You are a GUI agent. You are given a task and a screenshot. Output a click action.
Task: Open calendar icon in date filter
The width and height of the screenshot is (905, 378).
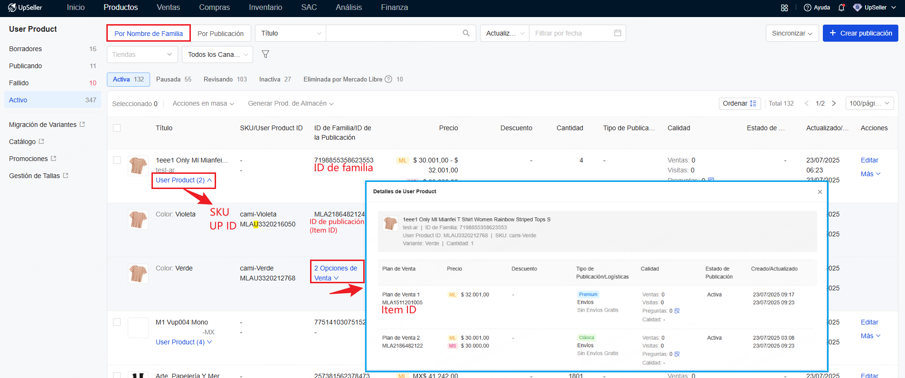pyautogui.click(x=617, y=33)
